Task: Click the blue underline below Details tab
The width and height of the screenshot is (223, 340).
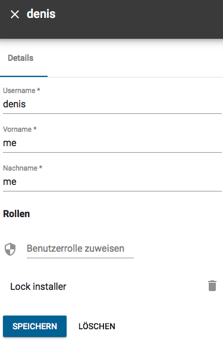Action: [24, 76]
